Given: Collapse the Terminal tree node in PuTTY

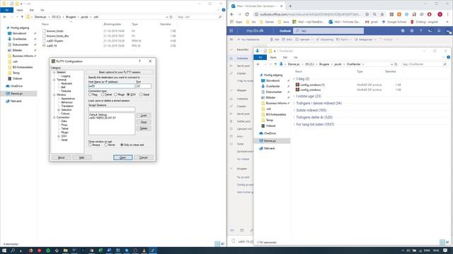Looking at the screenshot, I should pyautogui.click(x=54, y=80).
